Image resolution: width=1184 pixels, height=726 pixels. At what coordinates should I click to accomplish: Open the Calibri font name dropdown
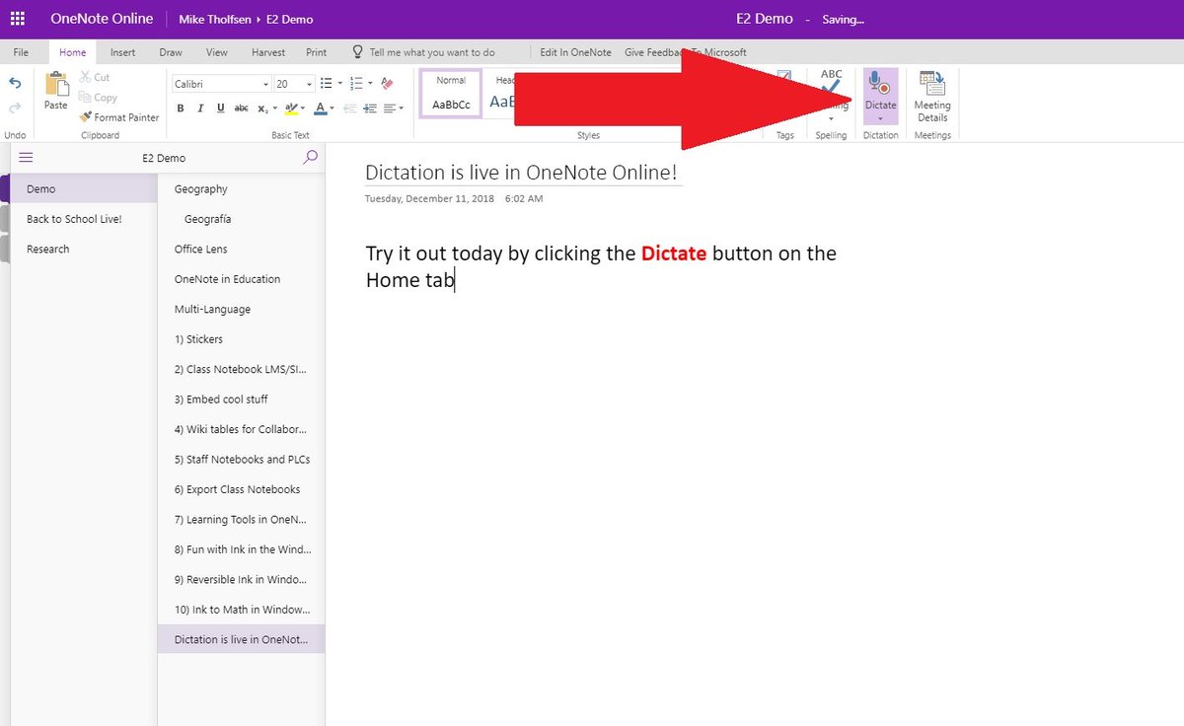(264, 84)
